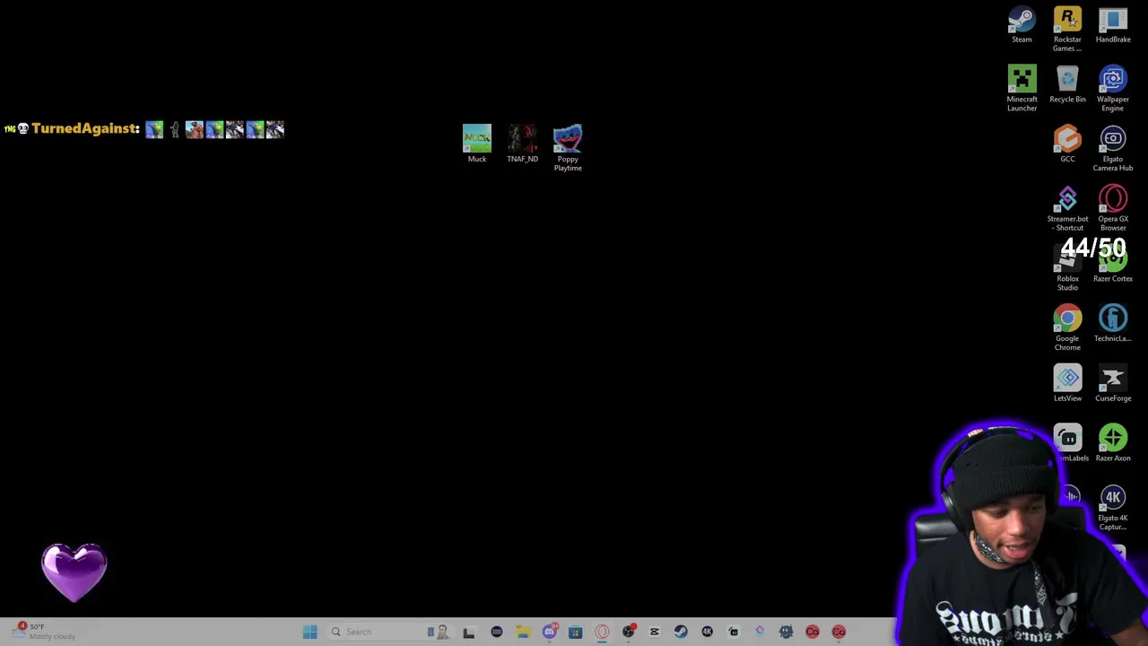Open File Explorer from the taskbar
The image size is (1148, 646).
523,632
